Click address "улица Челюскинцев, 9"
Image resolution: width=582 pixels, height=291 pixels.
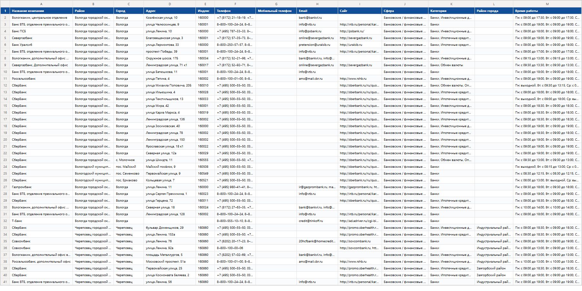point(170,25)
